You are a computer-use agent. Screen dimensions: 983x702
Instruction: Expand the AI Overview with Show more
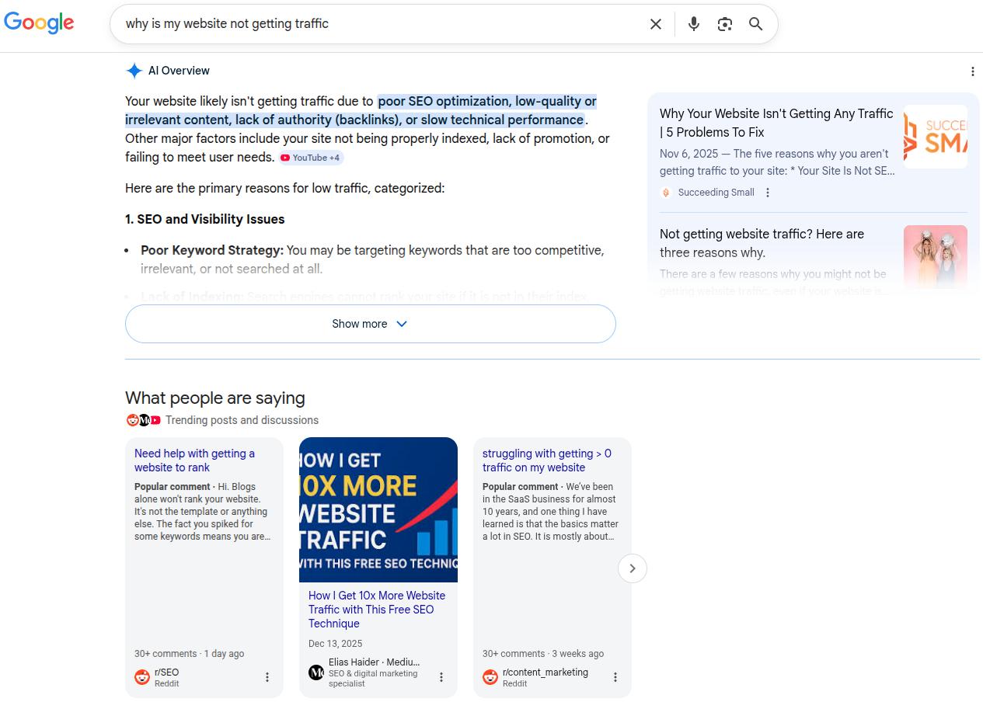370,324
